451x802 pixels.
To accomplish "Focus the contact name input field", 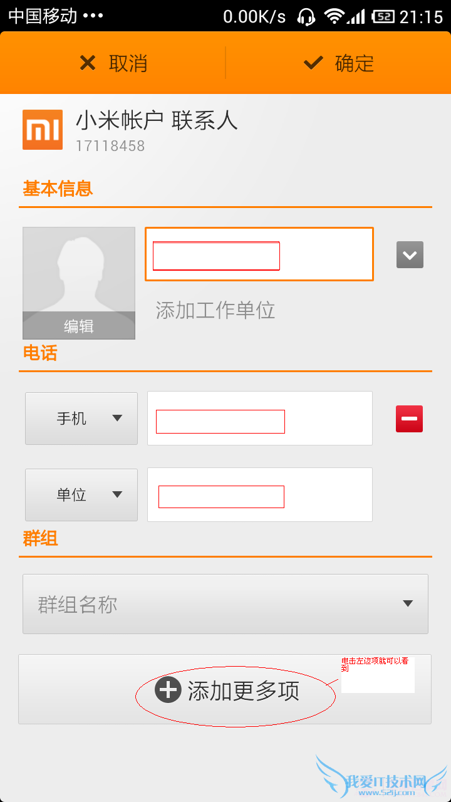I will (259, 254).
